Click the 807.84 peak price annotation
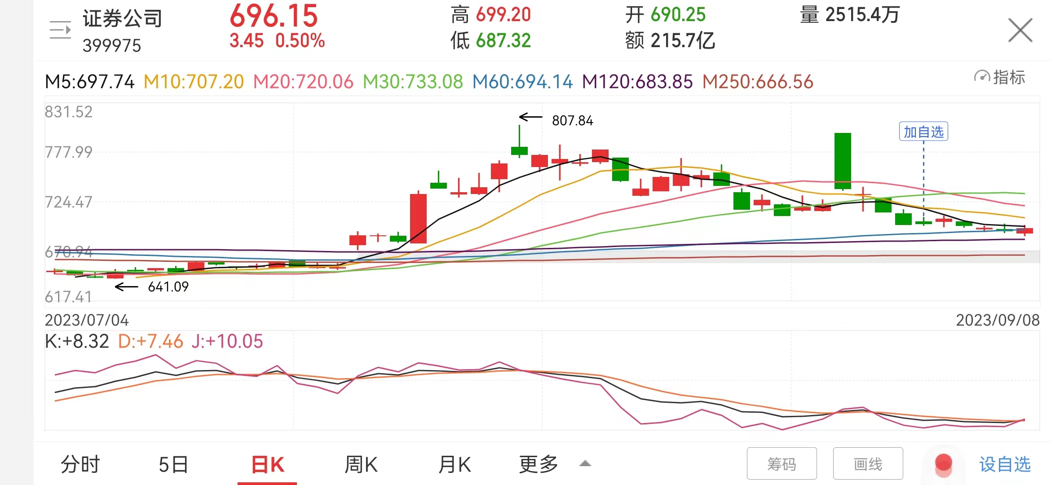 point(572,120)
